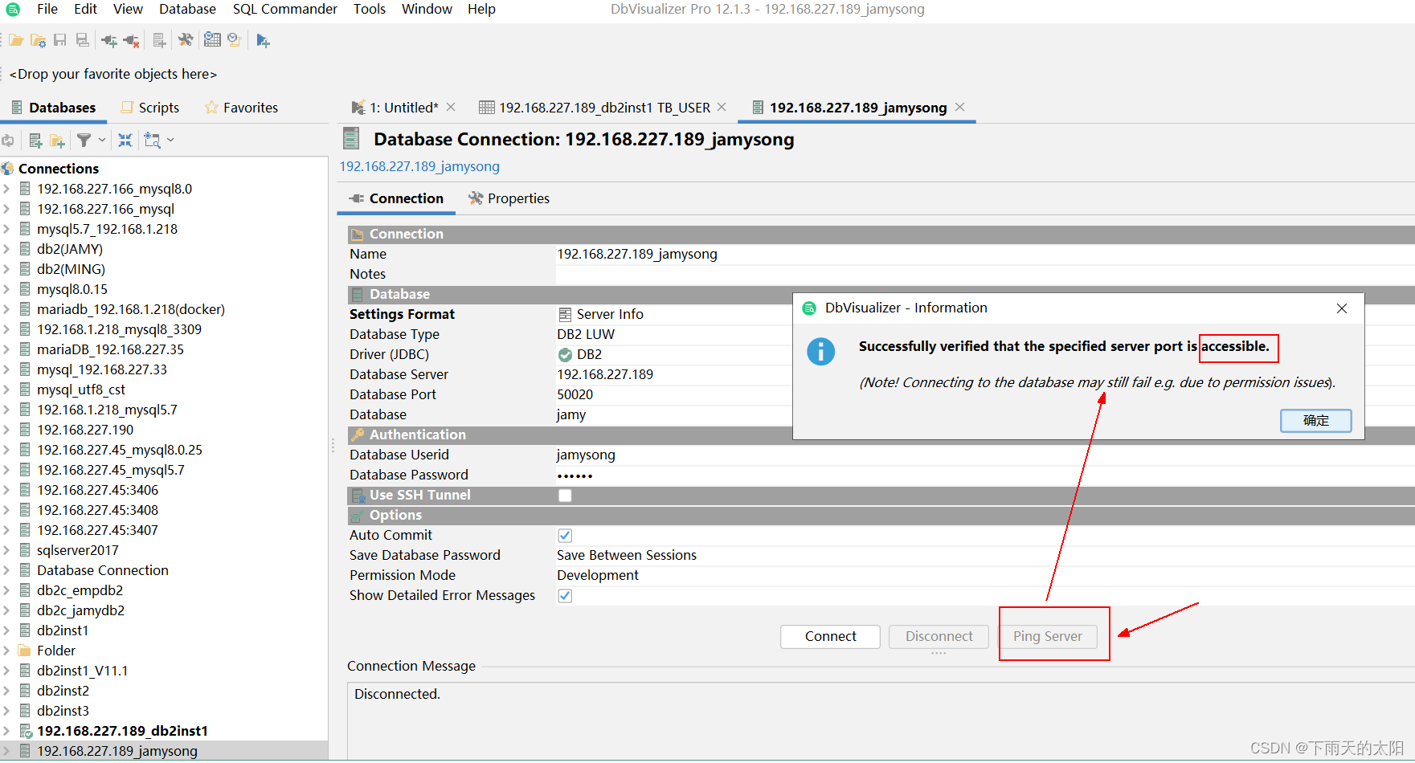This screenshot has height=763, width=1415.
Task: Create a new SQL Commander tab icon
Action: (263, 40)
